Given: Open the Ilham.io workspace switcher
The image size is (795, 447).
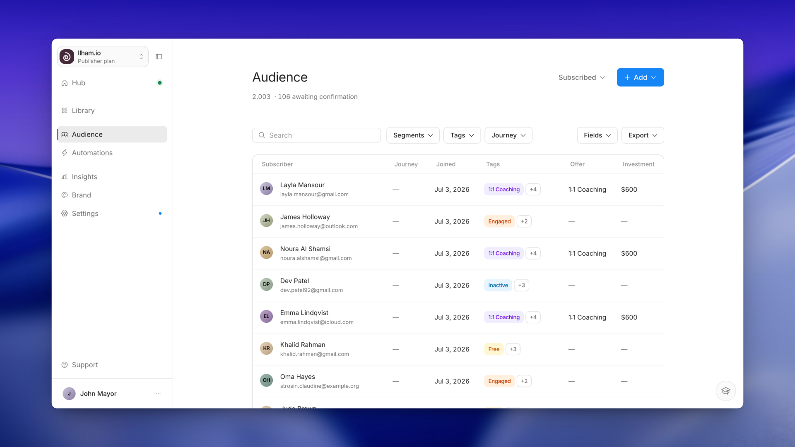Looking at the screenshot, I should pyautogui.click(x=103, y=57).
